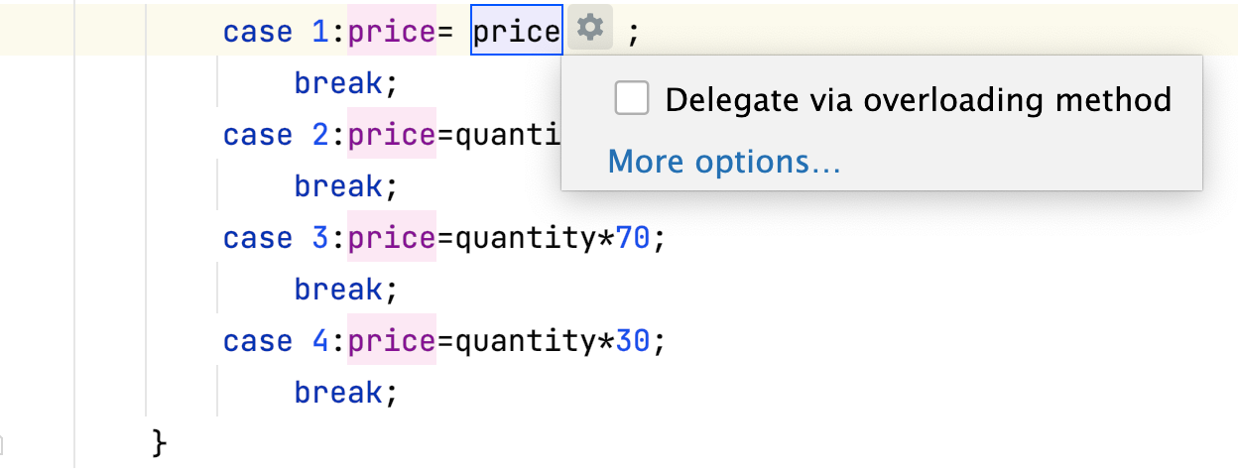Click price variable in case 1 line
1238x472 pixels.
tap(392, 32)
